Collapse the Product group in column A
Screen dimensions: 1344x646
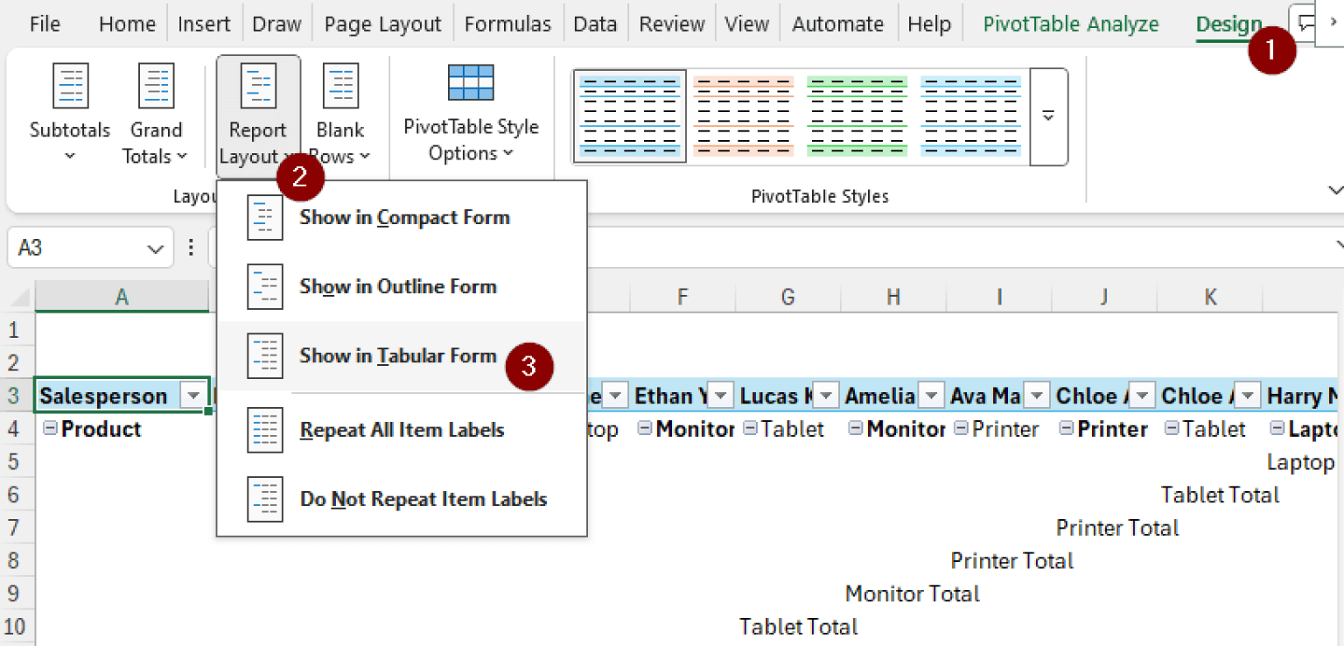tap(50, 429)
